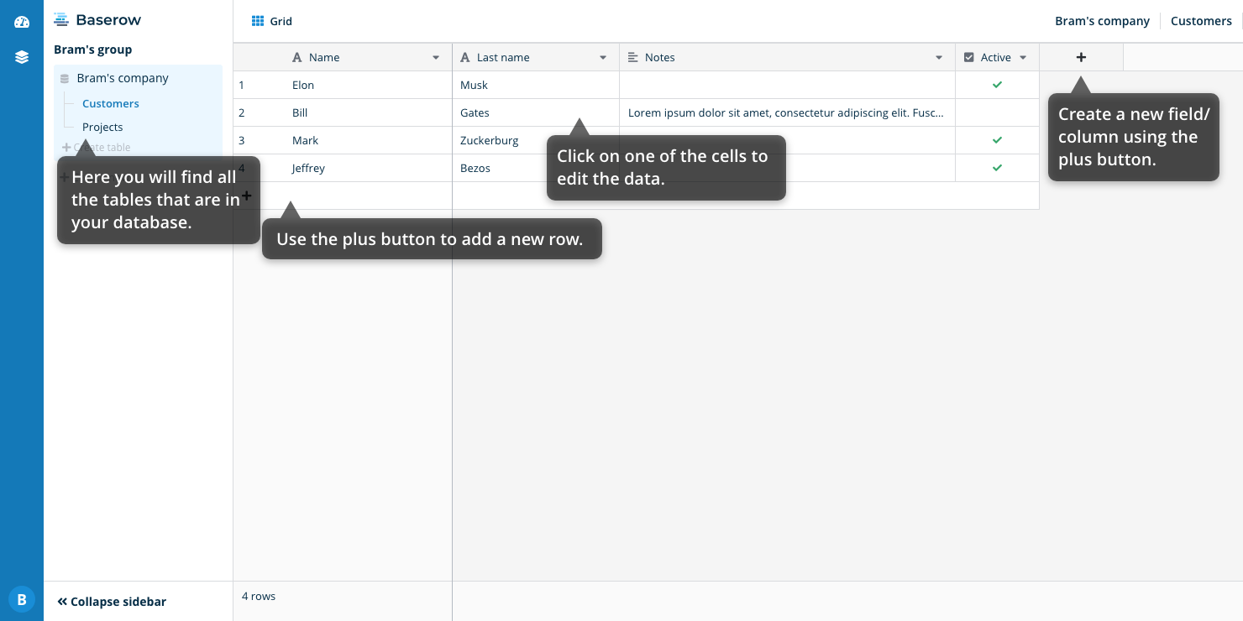This screenshot has width=1243, height=621.
Task: Open the Name column dropdown arrow
Action: pyautogui.click(x=436, y=58)
